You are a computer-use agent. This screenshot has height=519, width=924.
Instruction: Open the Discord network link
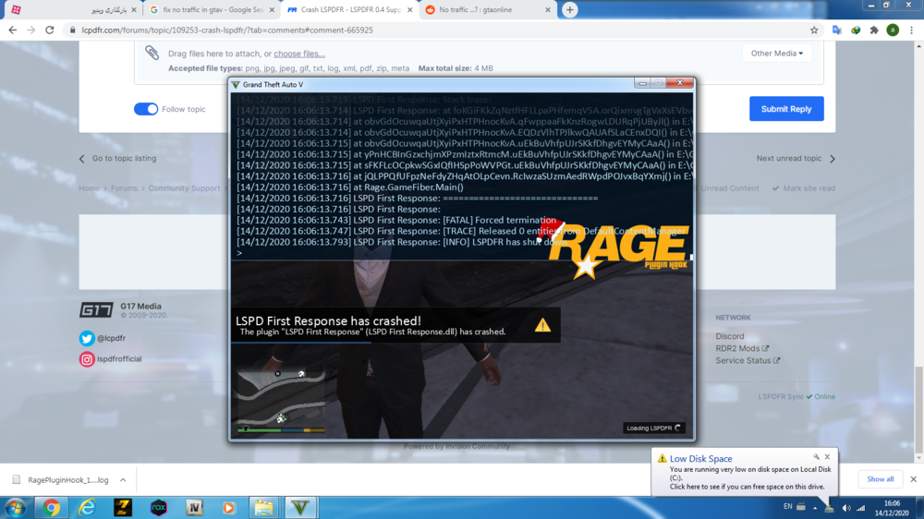click(x=730, y=336)
